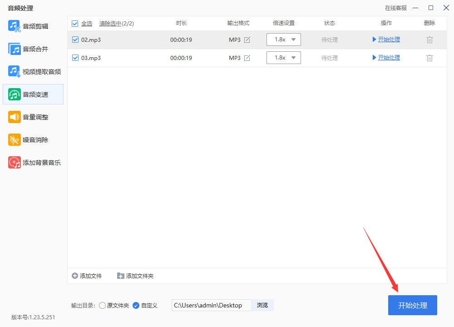Click the green 音频变速 icon
The height and width of the screenshot is (327, 454).
coord(14,94)
